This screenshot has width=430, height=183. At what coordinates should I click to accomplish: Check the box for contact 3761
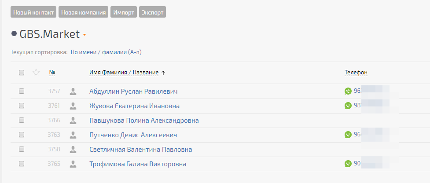[x=22, y=106]
